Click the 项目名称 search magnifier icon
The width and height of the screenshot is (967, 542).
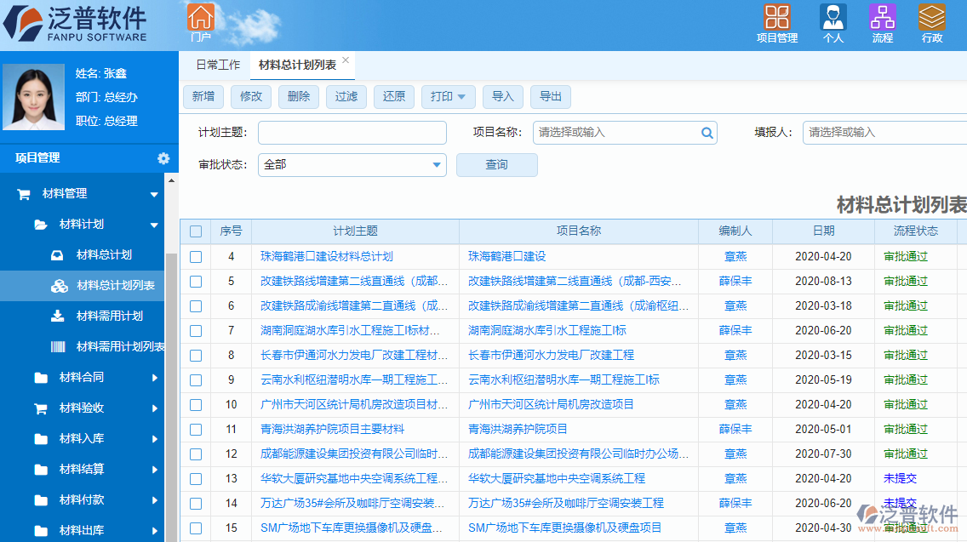pyautogui.click(x=707, y=133)
